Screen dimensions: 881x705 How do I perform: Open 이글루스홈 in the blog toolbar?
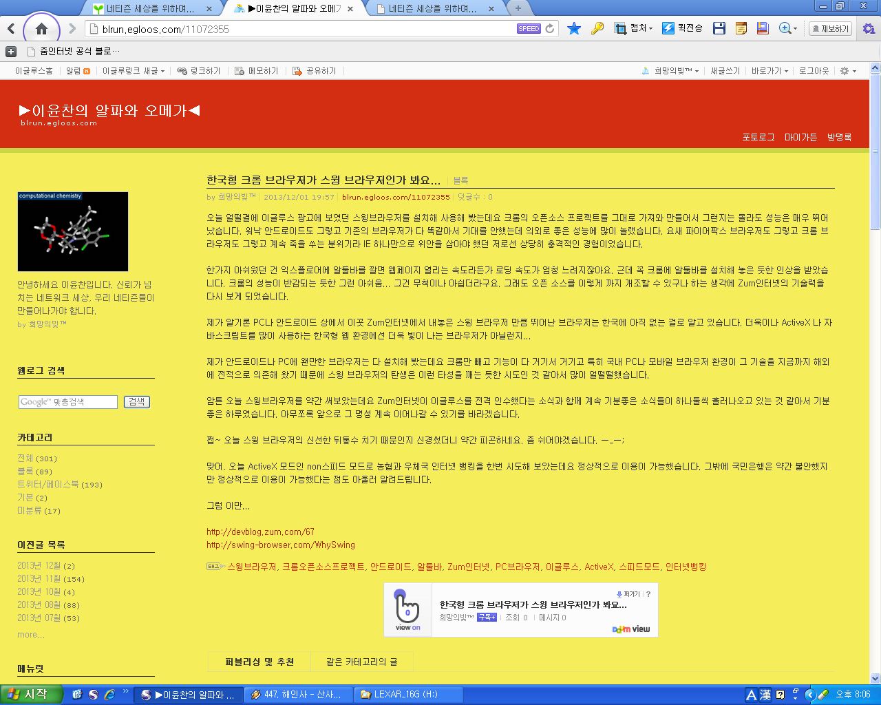34,71
